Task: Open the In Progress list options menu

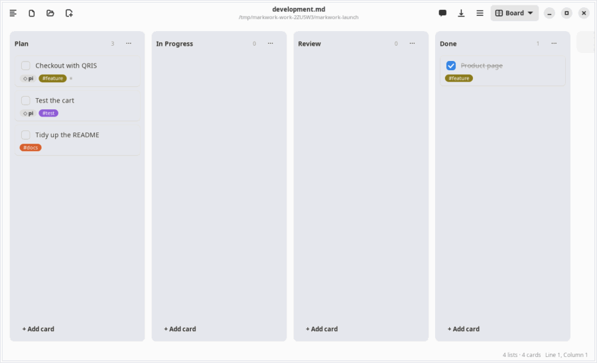Action: click(x=271, y=43)
